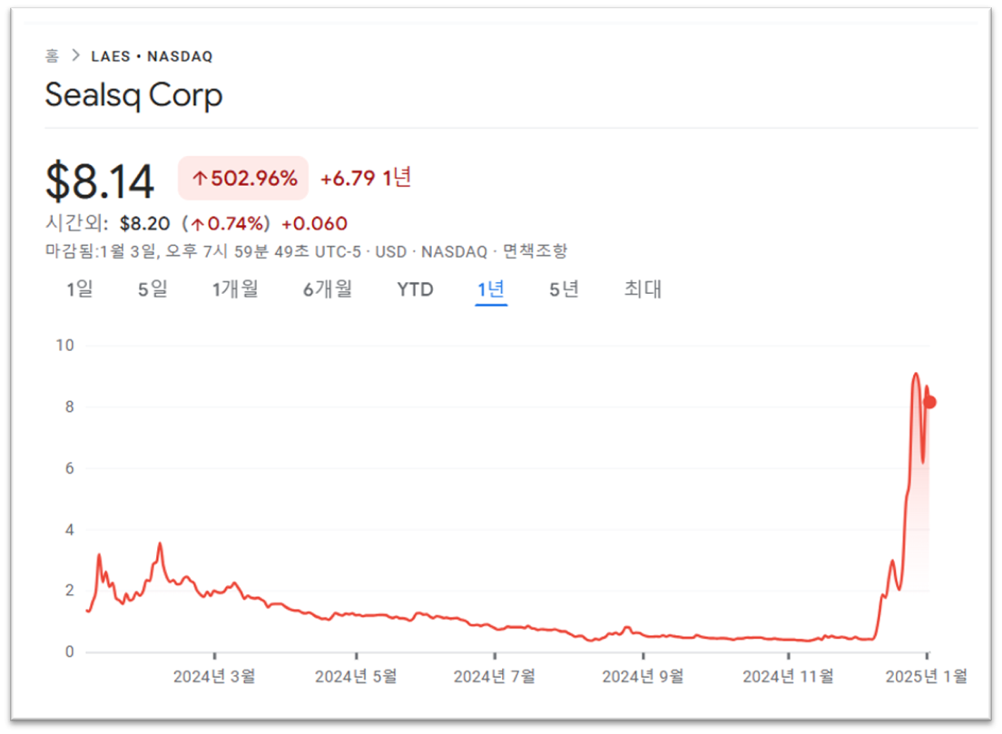Click the 면책조항 disclaimer link

click(535, 251)
